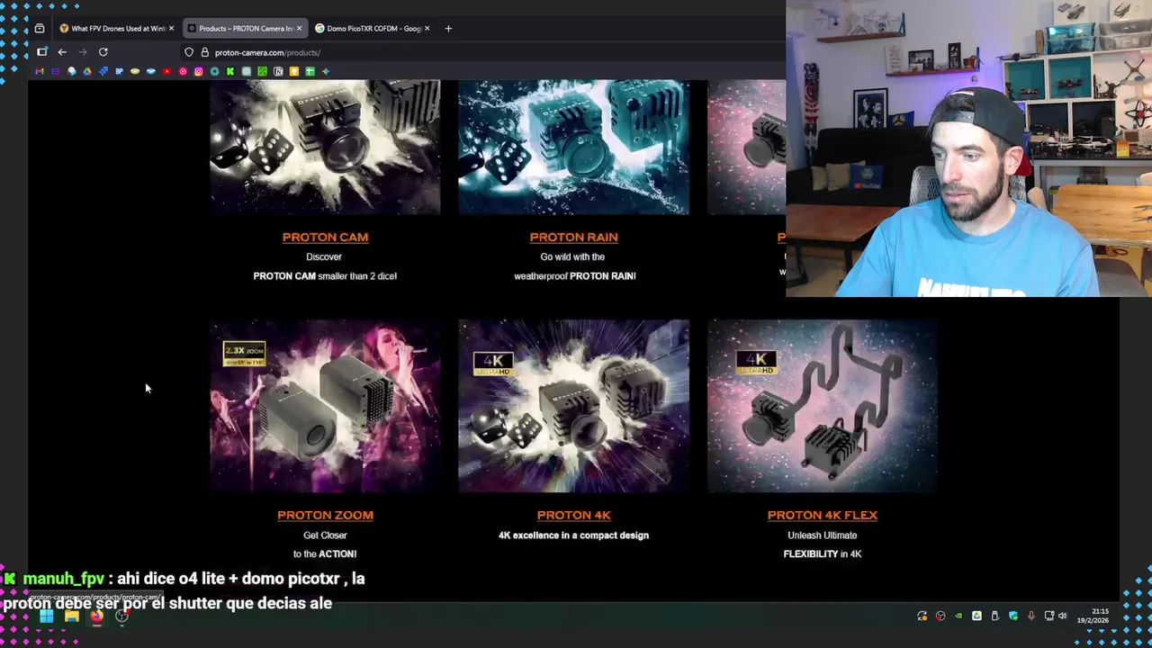Image resolution: width=1152 pixels, height=648 pixels.
Task: Click the 'Get Closer' text
Action: (x=325, y=535)
